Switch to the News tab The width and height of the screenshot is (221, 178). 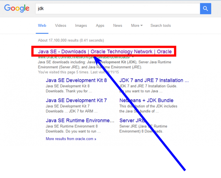point(117,26)
